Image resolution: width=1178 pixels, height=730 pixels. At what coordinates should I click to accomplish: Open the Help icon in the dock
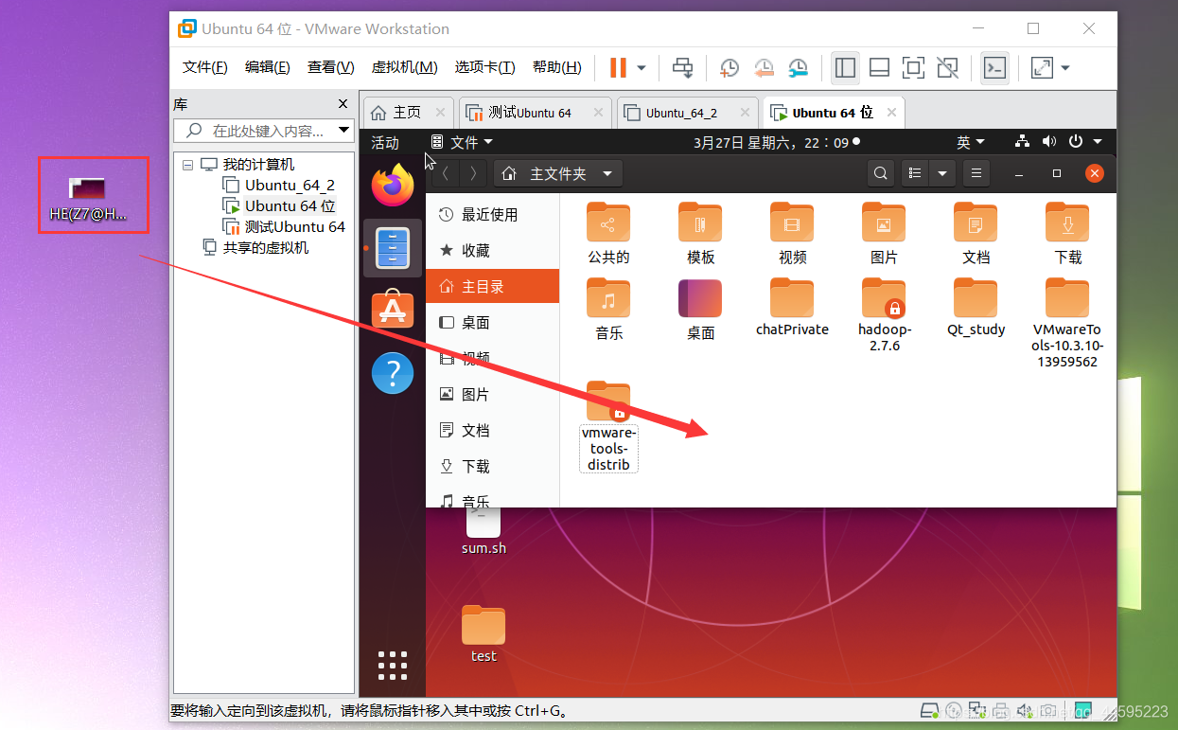click(393, 373)
